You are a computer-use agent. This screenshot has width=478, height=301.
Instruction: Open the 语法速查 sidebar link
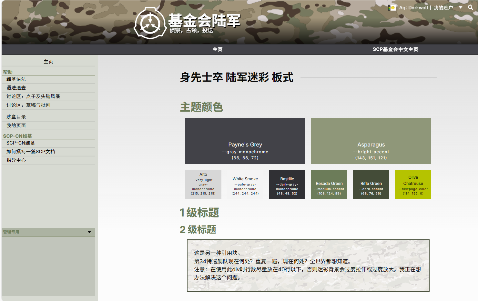point(17,87)
